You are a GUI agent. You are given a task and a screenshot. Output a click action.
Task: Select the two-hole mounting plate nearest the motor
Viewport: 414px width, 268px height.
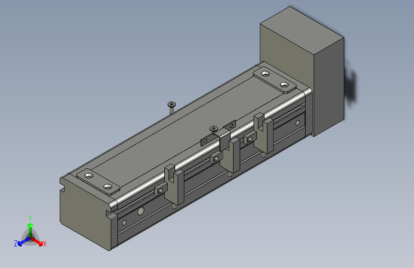(x=275, y=79)
